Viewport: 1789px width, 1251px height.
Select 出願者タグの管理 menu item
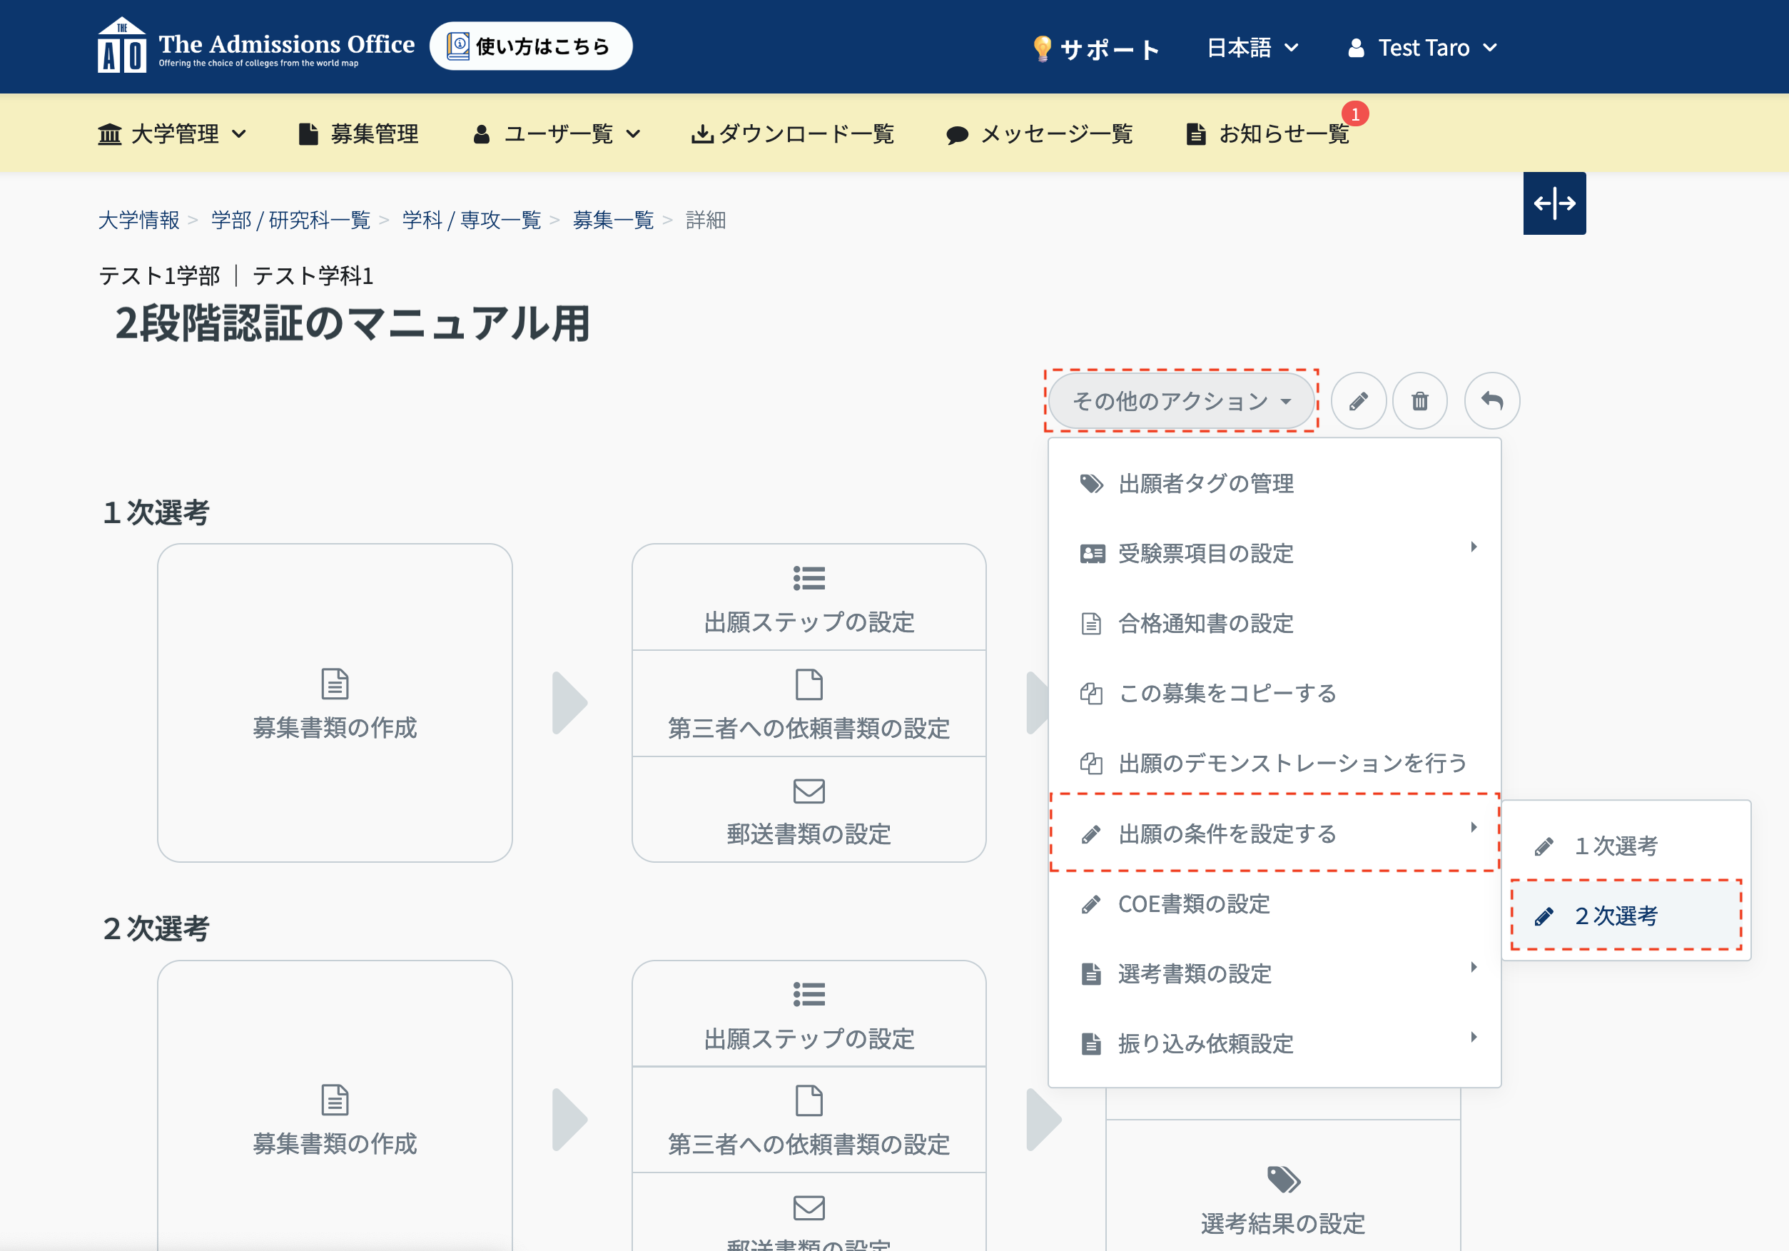(1205, 483)
